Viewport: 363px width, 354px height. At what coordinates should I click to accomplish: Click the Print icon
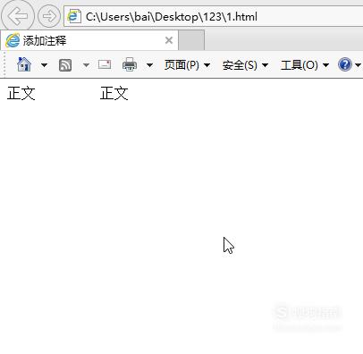130,64
